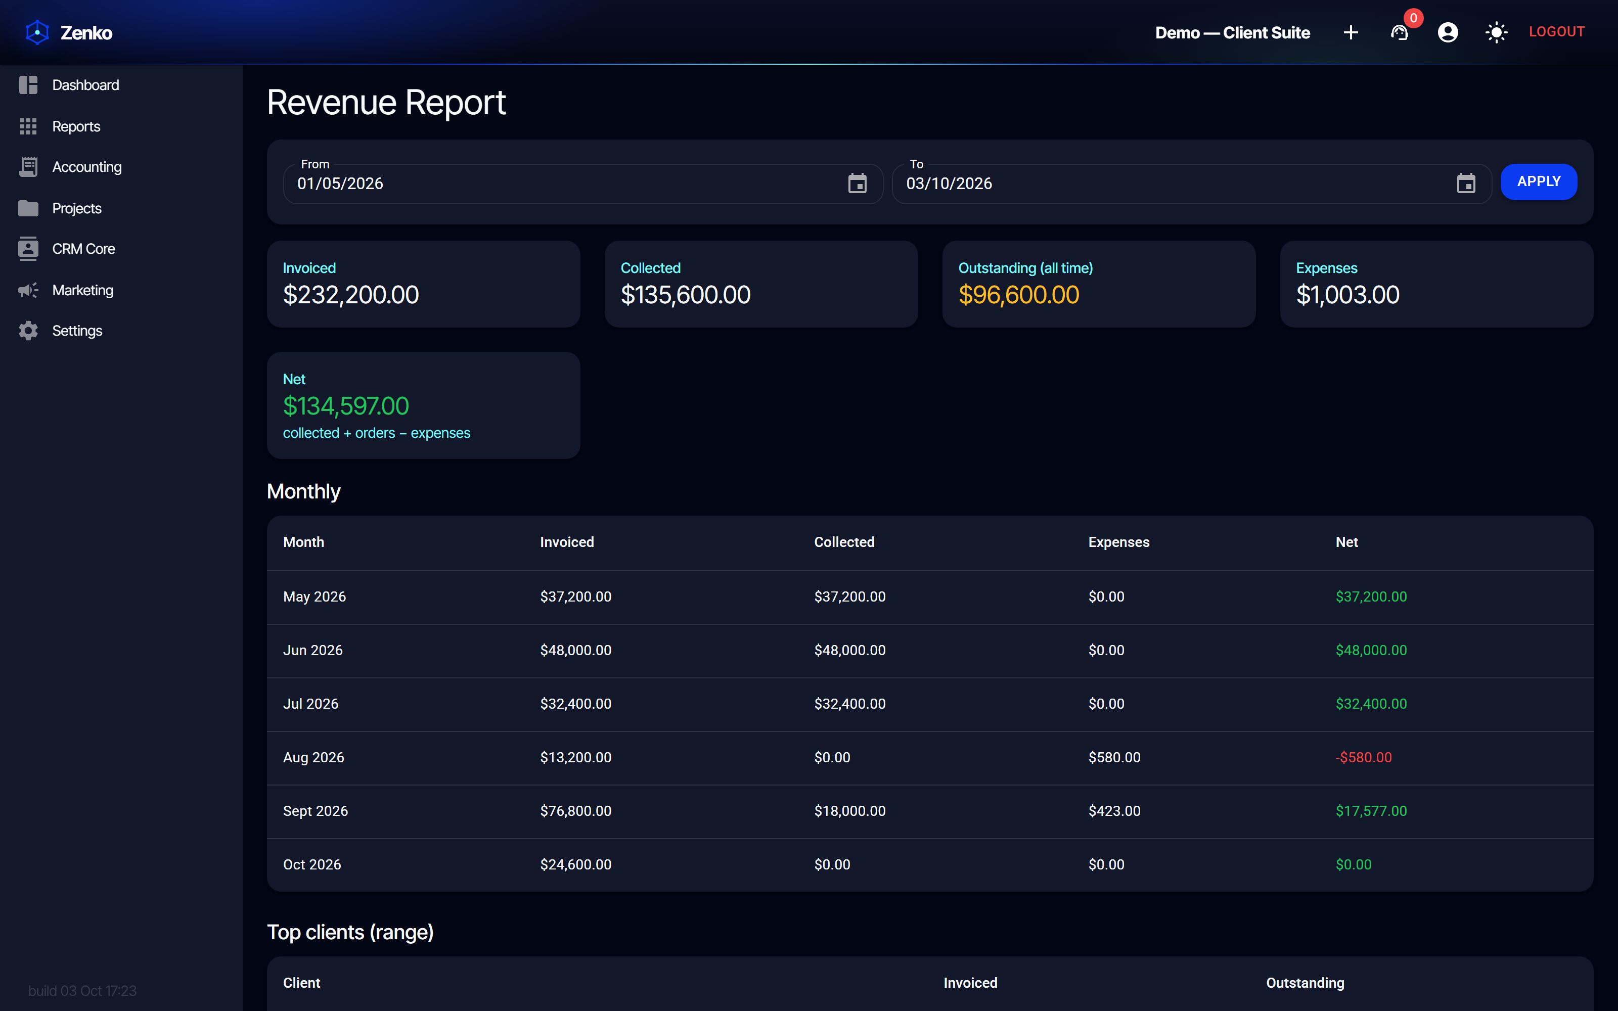Click the Month column header
Image resolution: width=1618 pixels, height=1011 pixels.
(x=303, y=542)
